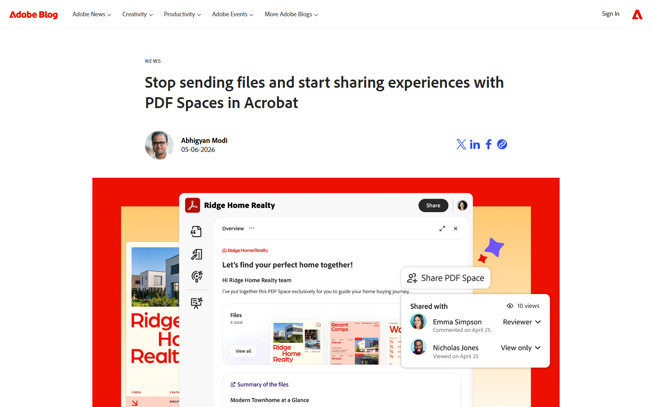Click the Shared with heading
Image resolution: width=652 pixels, height=407 pixels.
click(x=429, y=306)
